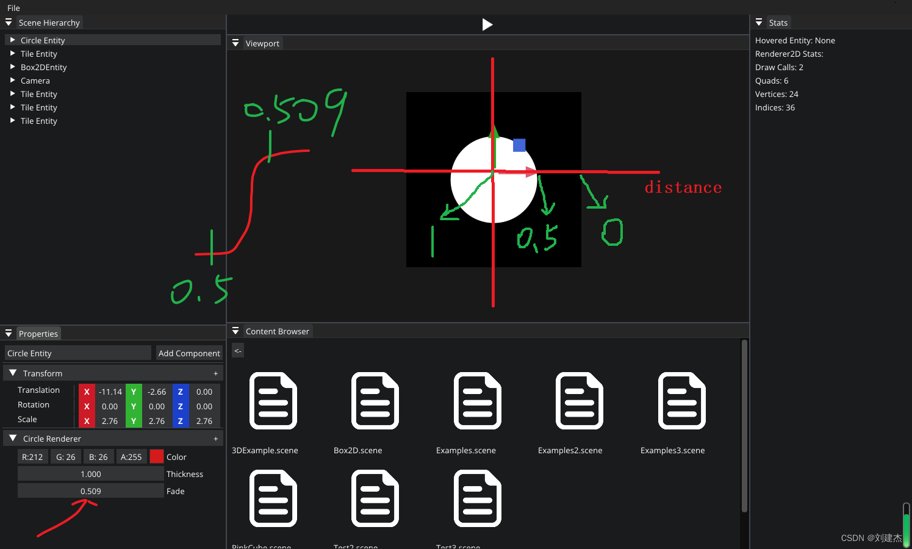Click the Y button beside Rotation values

click(134, 406)
